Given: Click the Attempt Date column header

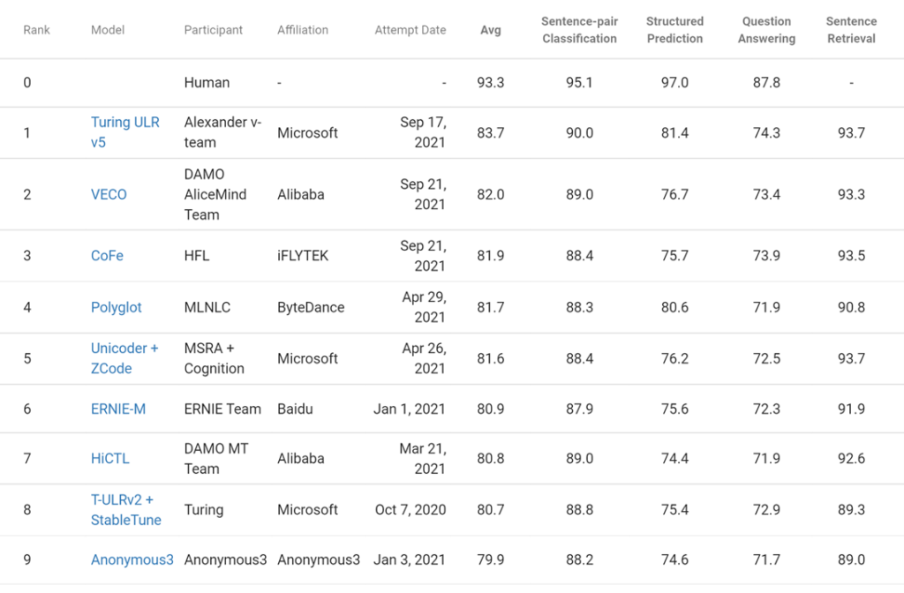Looking at the screenshot, I should tap(411, 30).
